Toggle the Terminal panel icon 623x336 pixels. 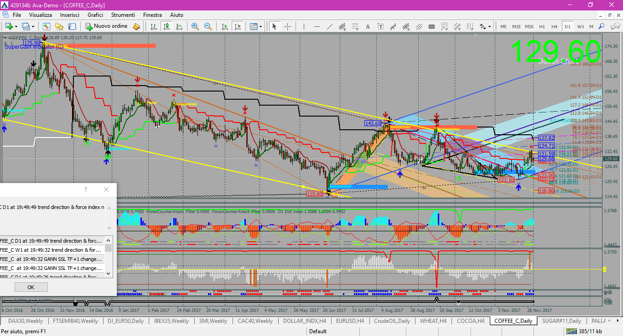72,26
